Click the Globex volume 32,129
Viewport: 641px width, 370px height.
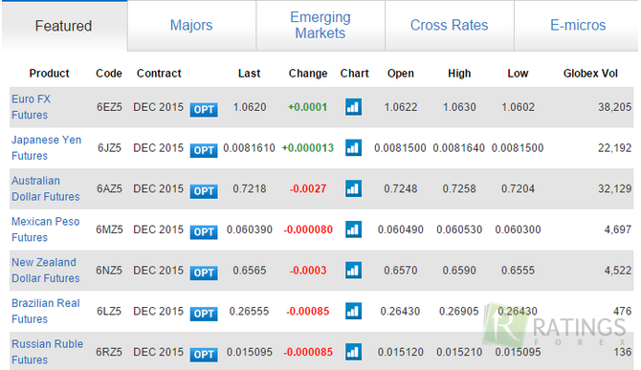pos(615,188)
